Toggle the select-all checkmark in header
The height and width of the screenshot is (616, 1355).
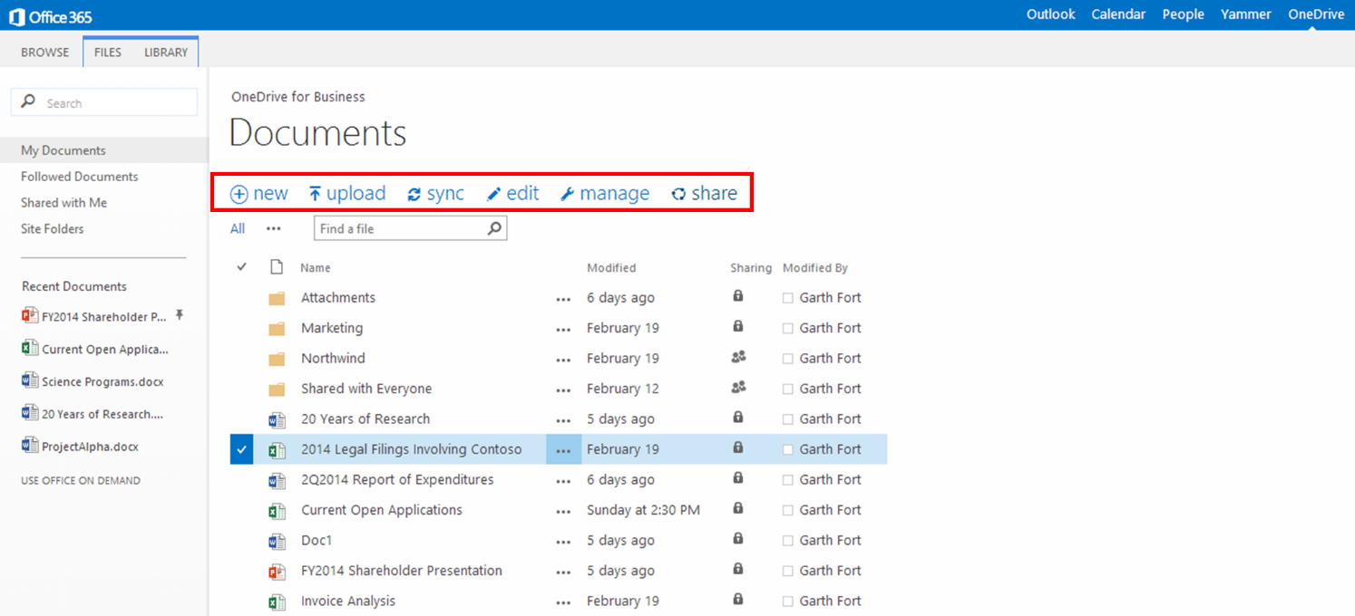pos(241,267)
